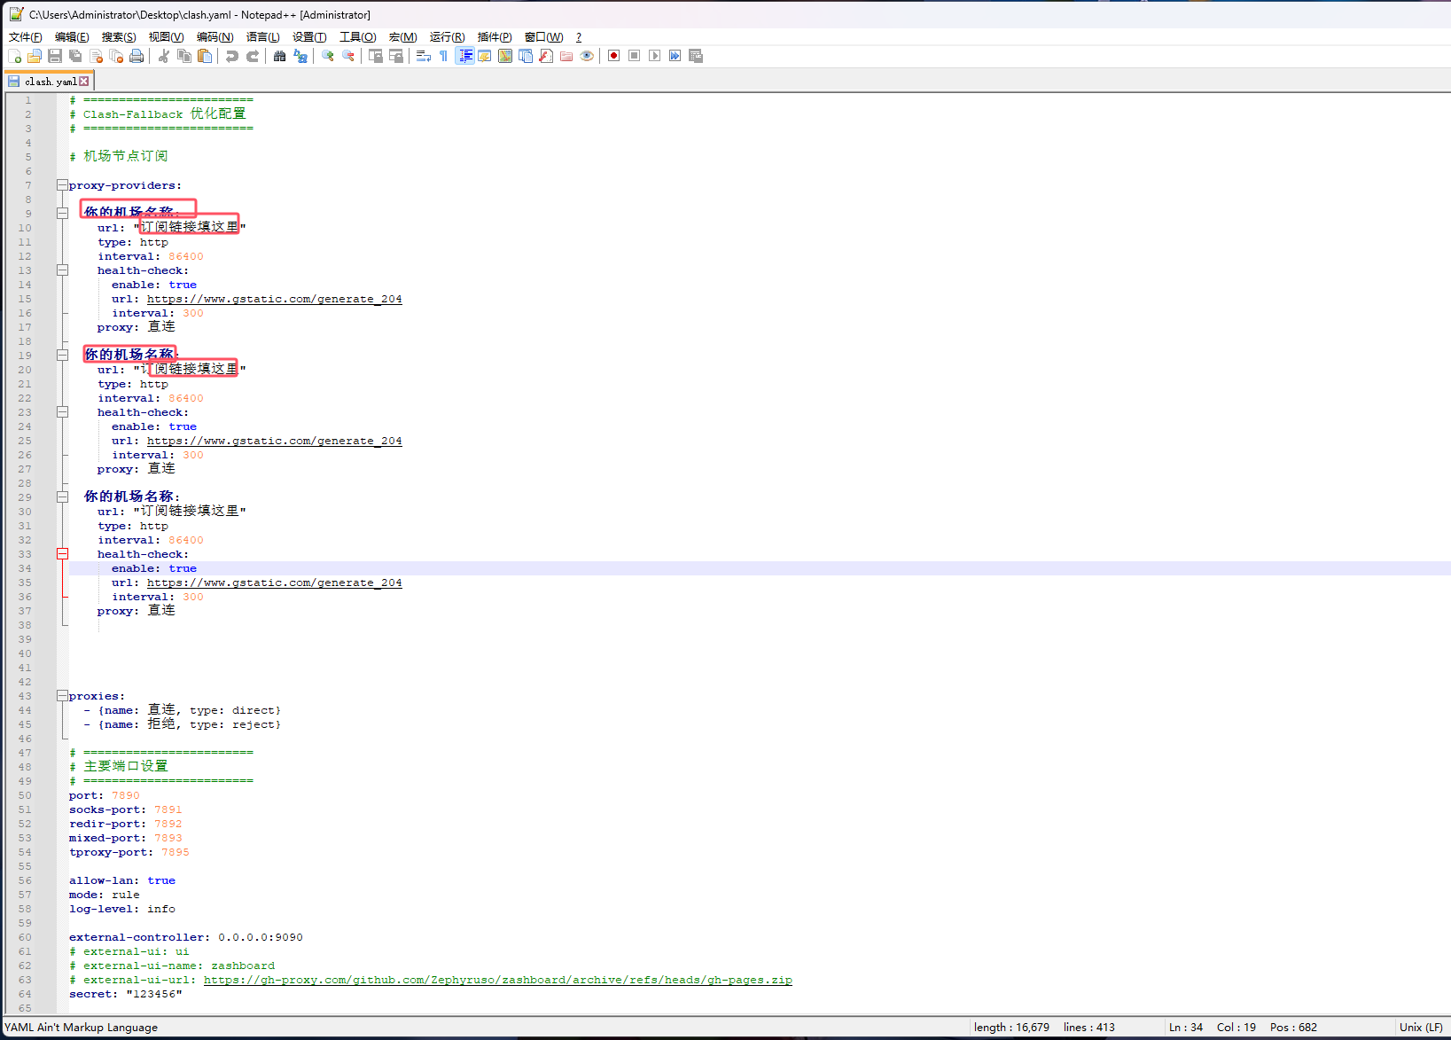The height and width of the screenshot is (1040, 1451).
Task: Collapse the proxies fold at line 43
Action: point(62,696)
